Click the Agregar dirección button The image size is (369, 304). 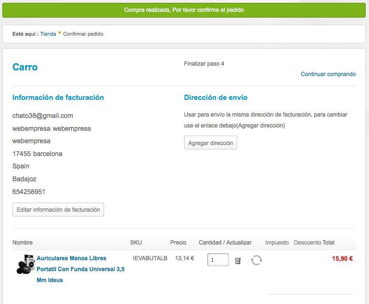[x=210, y=143]
